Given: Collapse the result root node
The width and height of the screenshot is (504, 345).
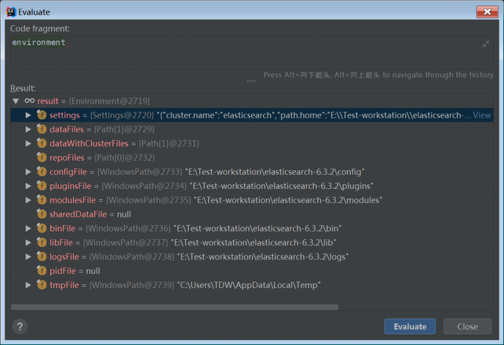Looking at the screenshot, I should 16,101.
